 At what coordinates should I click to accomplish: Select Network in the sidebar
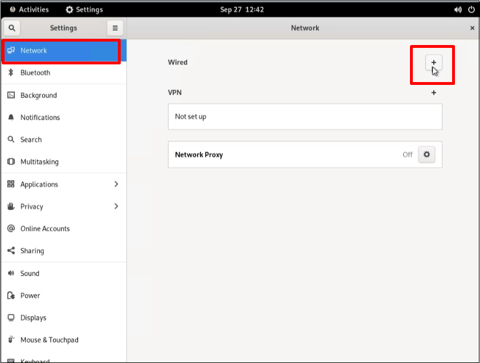point(34,51)
